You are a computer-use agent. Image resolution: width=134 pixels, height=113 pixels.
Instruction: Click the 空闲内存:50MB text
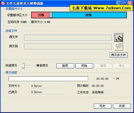(x=17, y=22)
